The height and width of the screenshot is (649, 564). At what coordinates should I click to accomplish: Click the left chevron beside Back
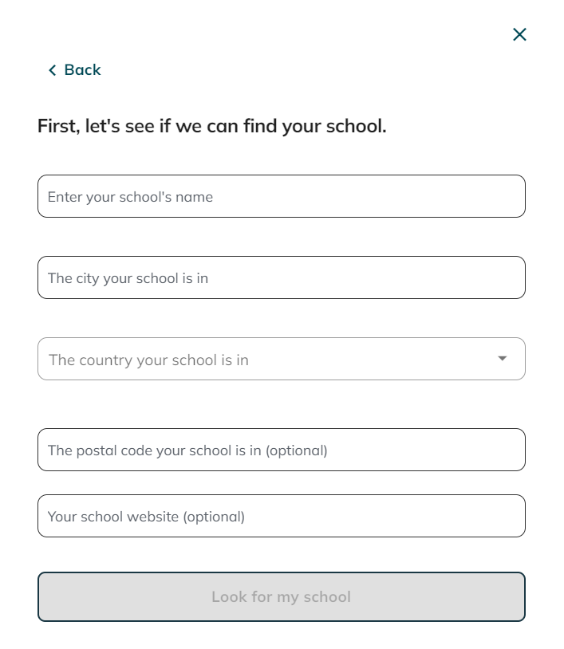tap(53, 70)
